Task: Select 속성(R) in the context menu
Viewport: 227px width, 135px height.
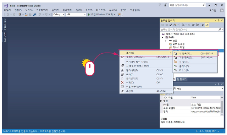Action: point(146,91)
